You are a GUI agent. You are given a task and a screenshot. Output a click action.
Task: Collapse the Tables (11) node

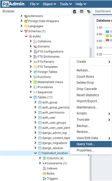click(31, 97)
